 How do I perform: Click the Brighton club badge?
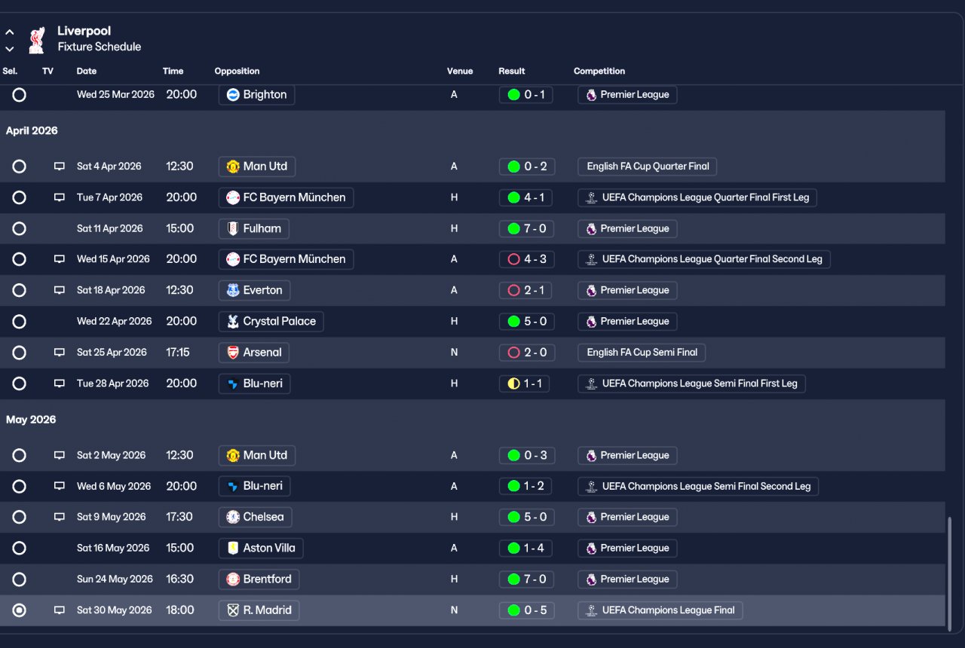coord(233,95)
